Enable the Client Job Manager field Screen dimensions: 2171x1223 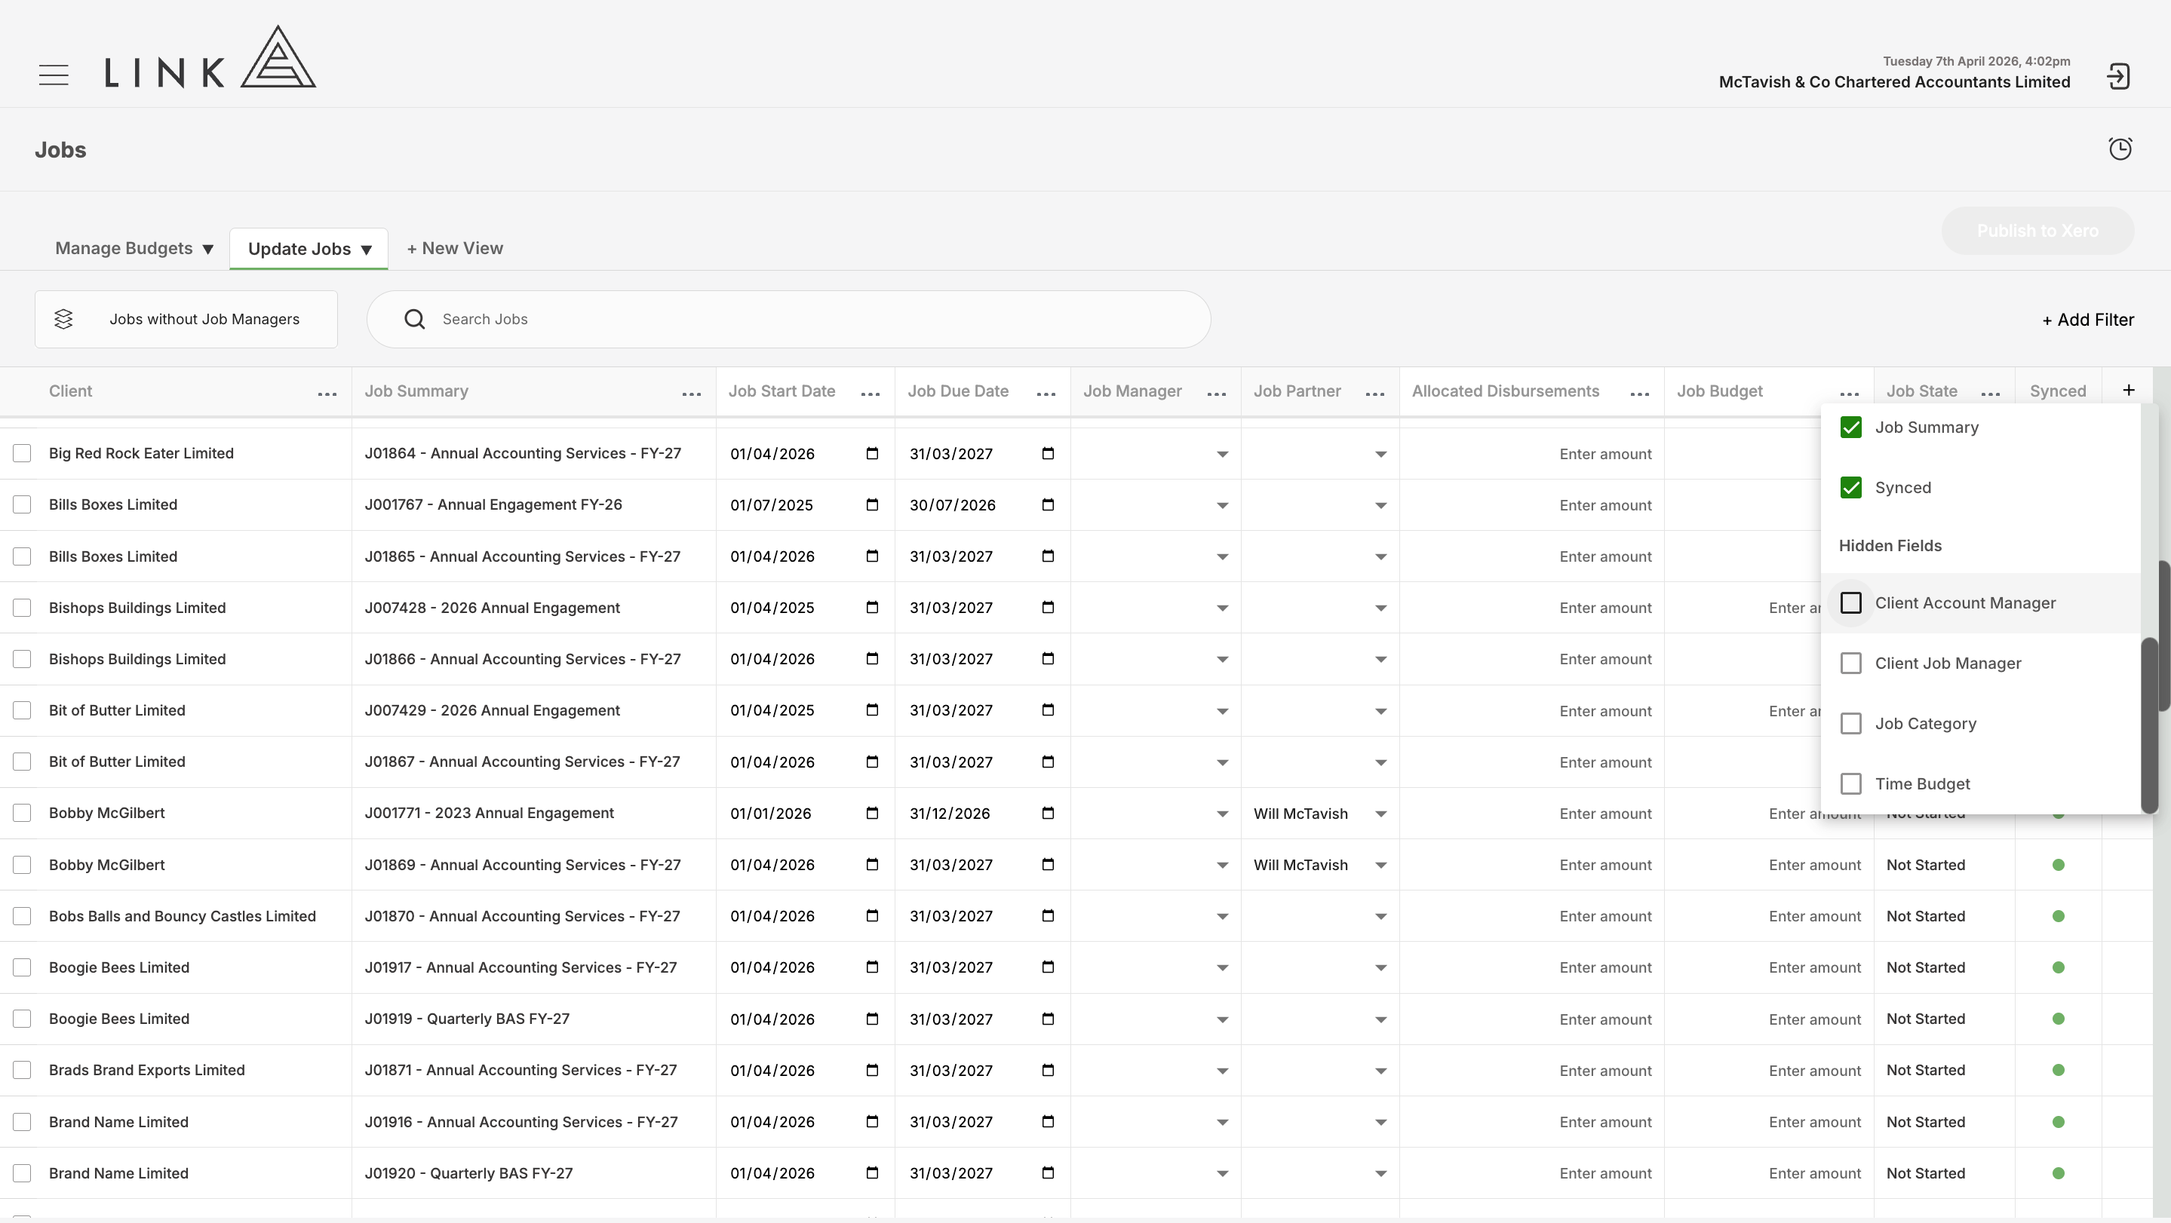[x=1850, y=664]
